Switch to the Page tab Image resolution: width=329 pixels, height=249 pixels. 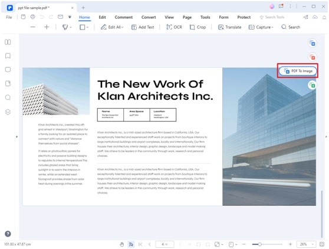coord(187,17)
